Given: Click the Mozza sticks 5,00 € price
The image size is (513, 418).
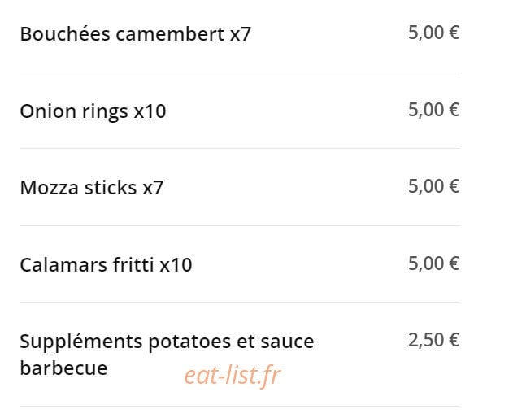Looking at the screenshot, I should click(x=434, y=186).
